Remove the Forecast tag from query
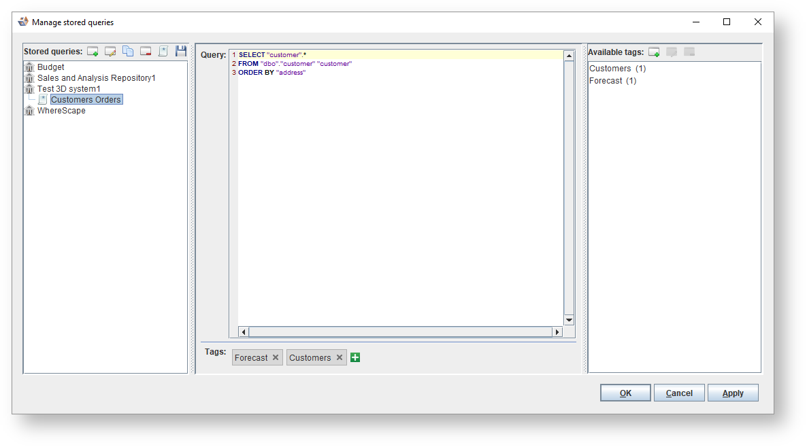This screenshot has width=807, height=447. click(x=276, y=357)
